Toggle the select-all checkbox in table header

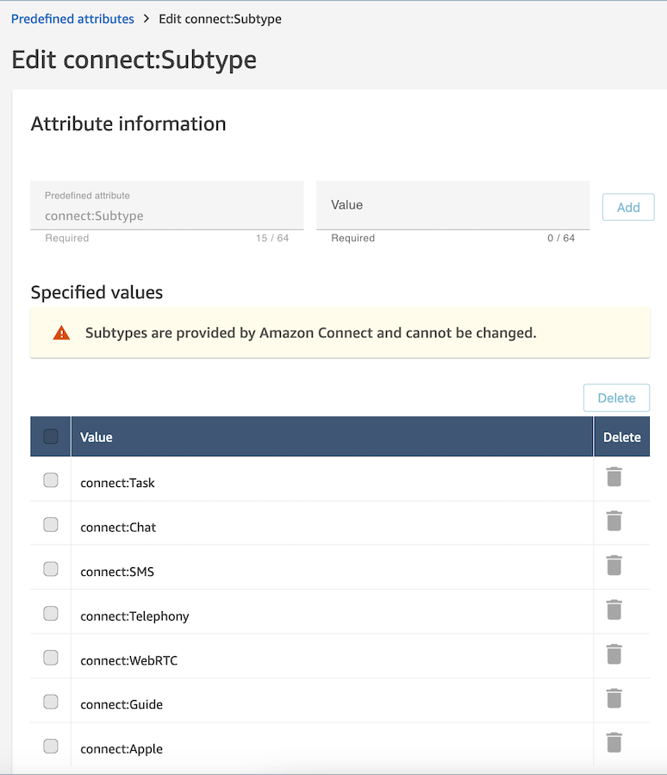[x=51, y=436]
